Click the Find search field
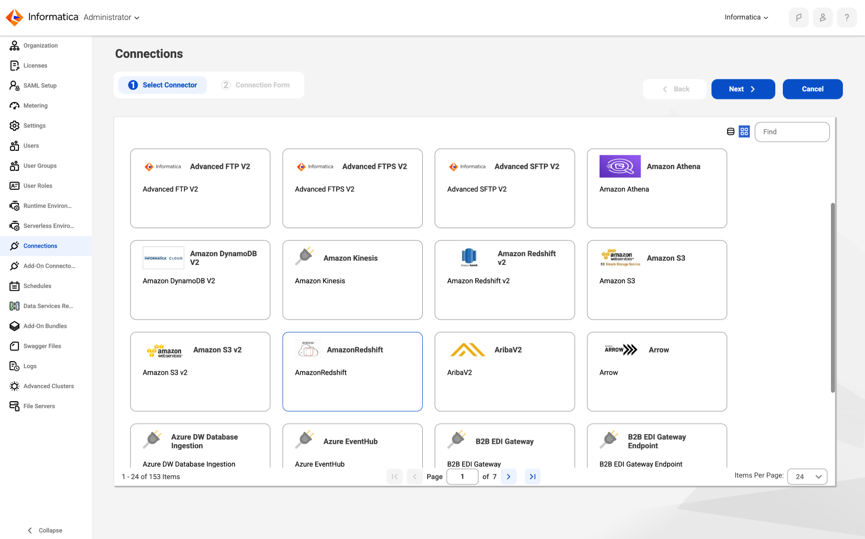 [x=792, y=132]
